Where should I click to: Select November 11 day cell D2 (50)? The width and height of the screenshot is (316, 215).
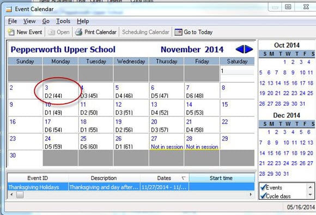96,108
